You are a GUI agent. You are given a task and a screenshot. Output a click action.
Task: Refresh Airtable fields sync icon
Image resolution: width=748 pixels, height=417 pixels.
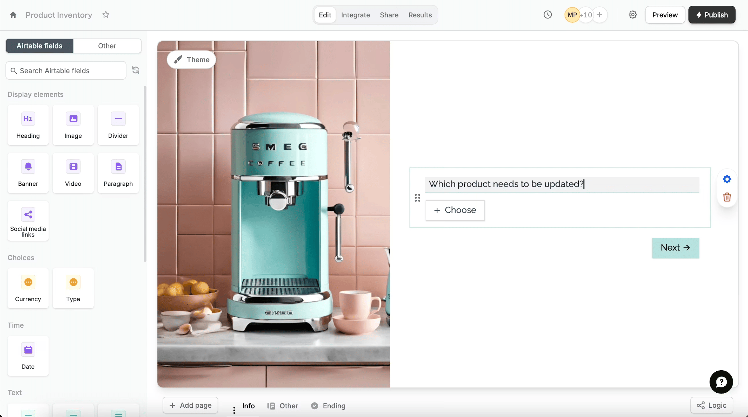(136, 70)
